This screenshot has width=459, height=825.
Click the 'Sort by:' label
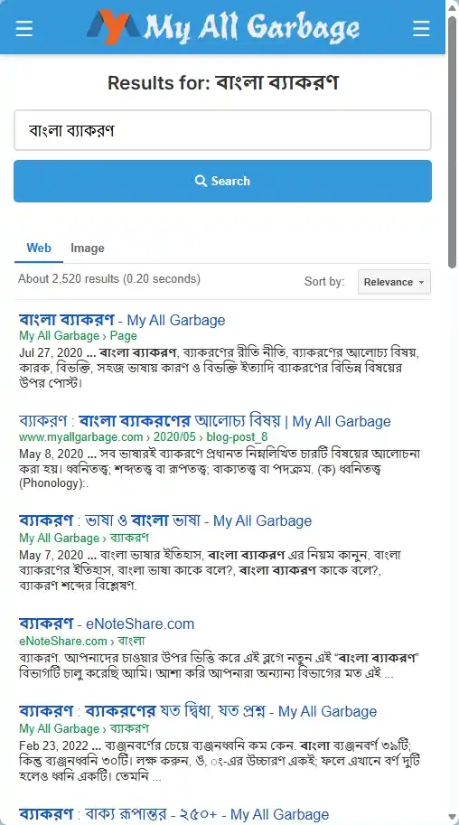tap(324, 282)
